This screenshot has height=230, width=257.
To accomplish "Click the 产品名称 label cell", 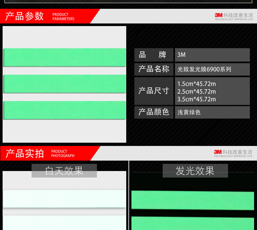I will tap(154, 69).
